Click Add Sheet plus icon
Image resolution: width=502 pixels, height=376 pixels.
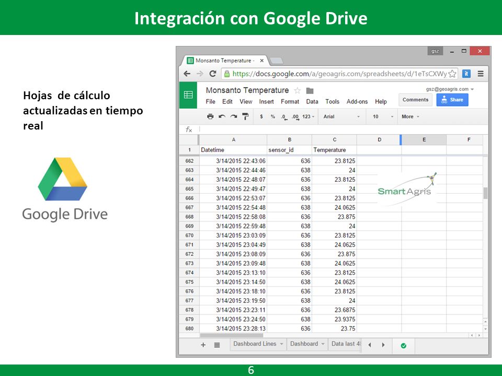pos(203,345)
